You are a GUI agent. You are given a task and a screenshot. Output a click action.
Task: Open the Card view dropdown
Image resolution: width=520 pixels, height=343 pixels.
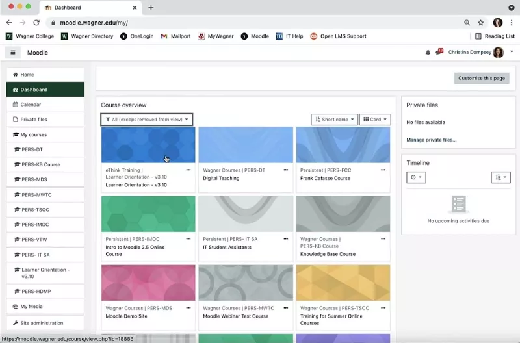coord(375,120)
